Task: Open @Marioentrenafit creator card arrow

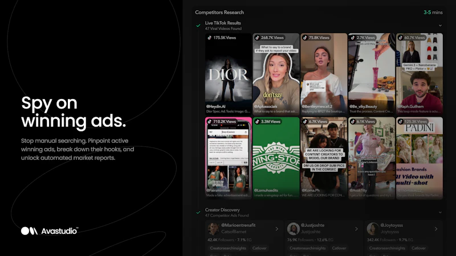Action: [x=277, y=229]
